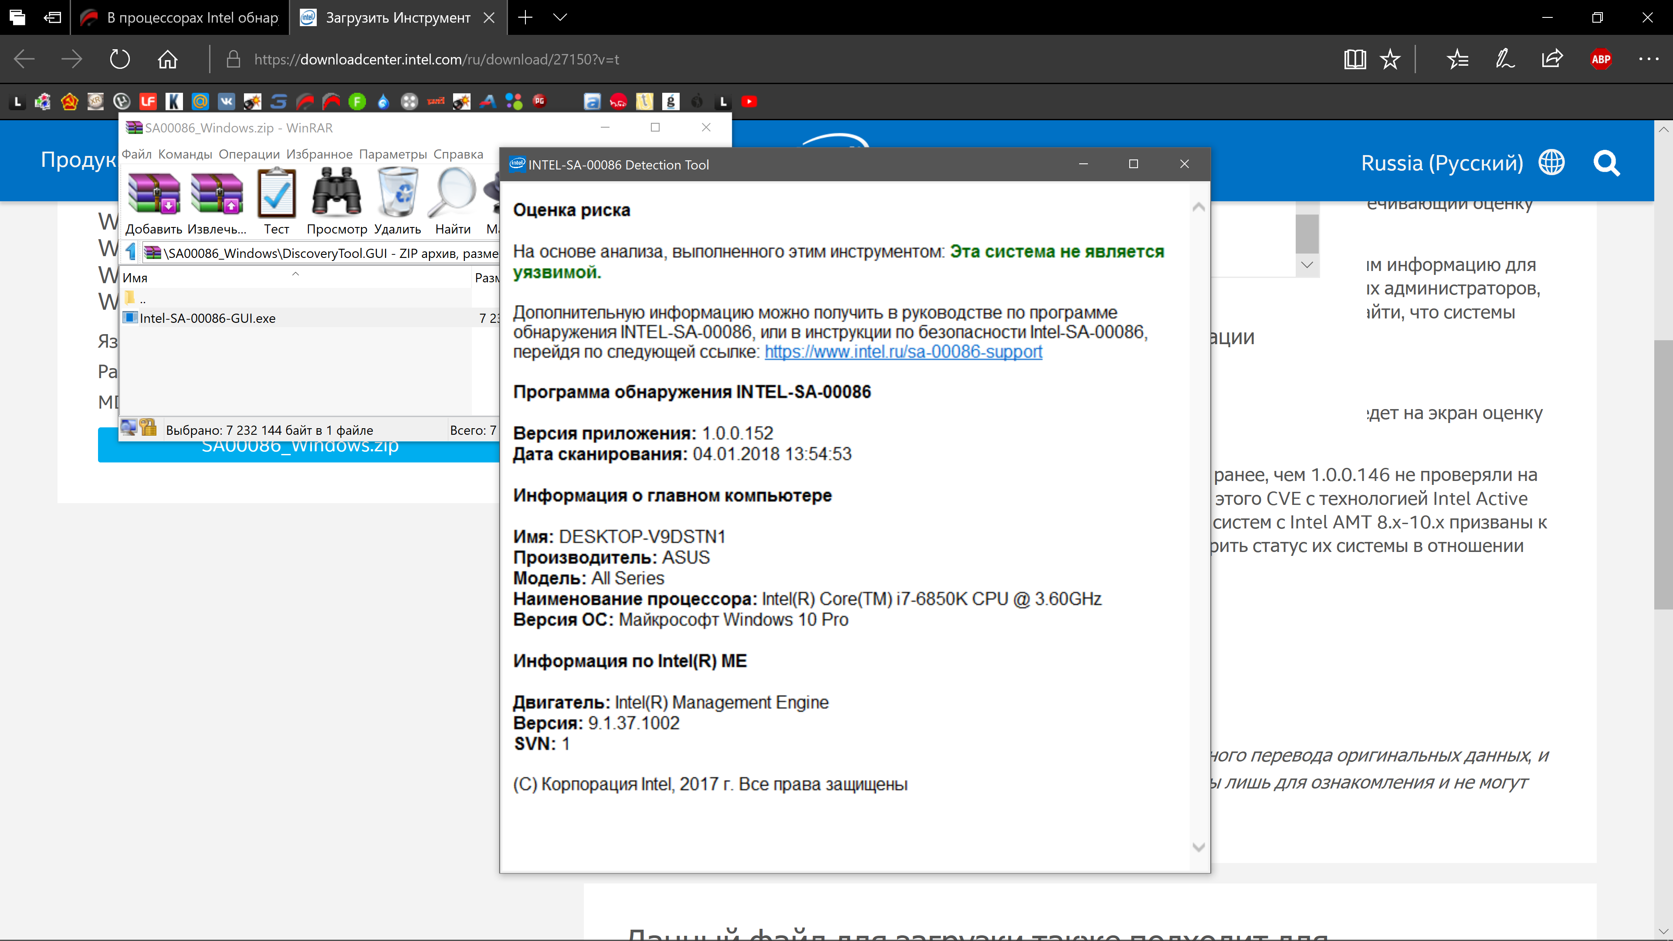This screenshot has width=1673, height=941.
Task: Click the VK bookmark favicon
Action: [226, 102]
